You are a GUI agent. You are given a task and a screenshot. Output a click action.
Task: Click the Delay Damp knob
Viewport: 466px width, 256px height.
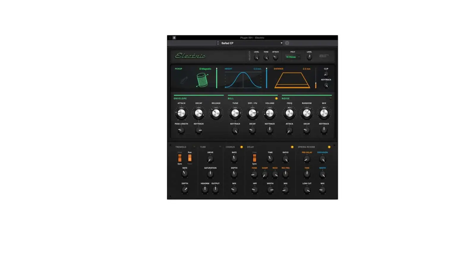(x=265, y=175)
